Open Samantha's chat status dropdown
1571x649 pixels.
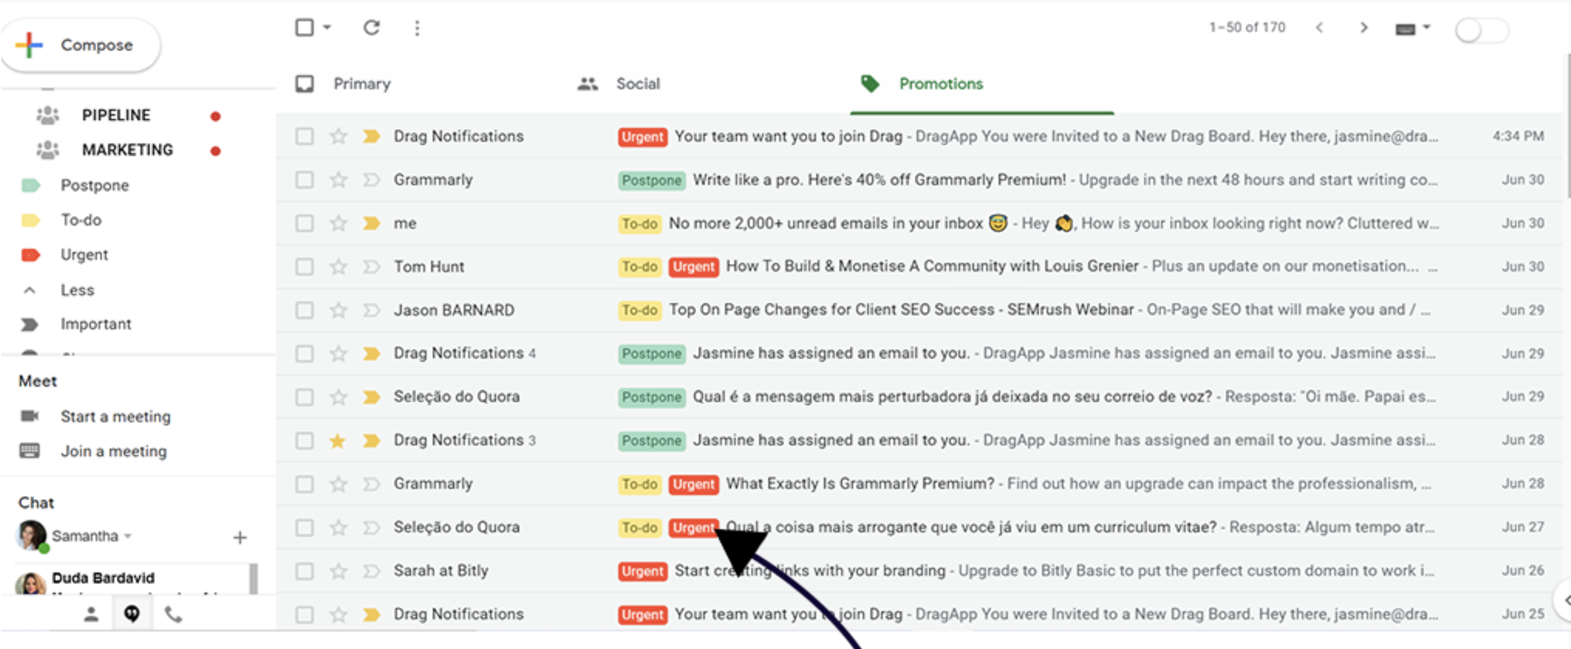(128, 536)
